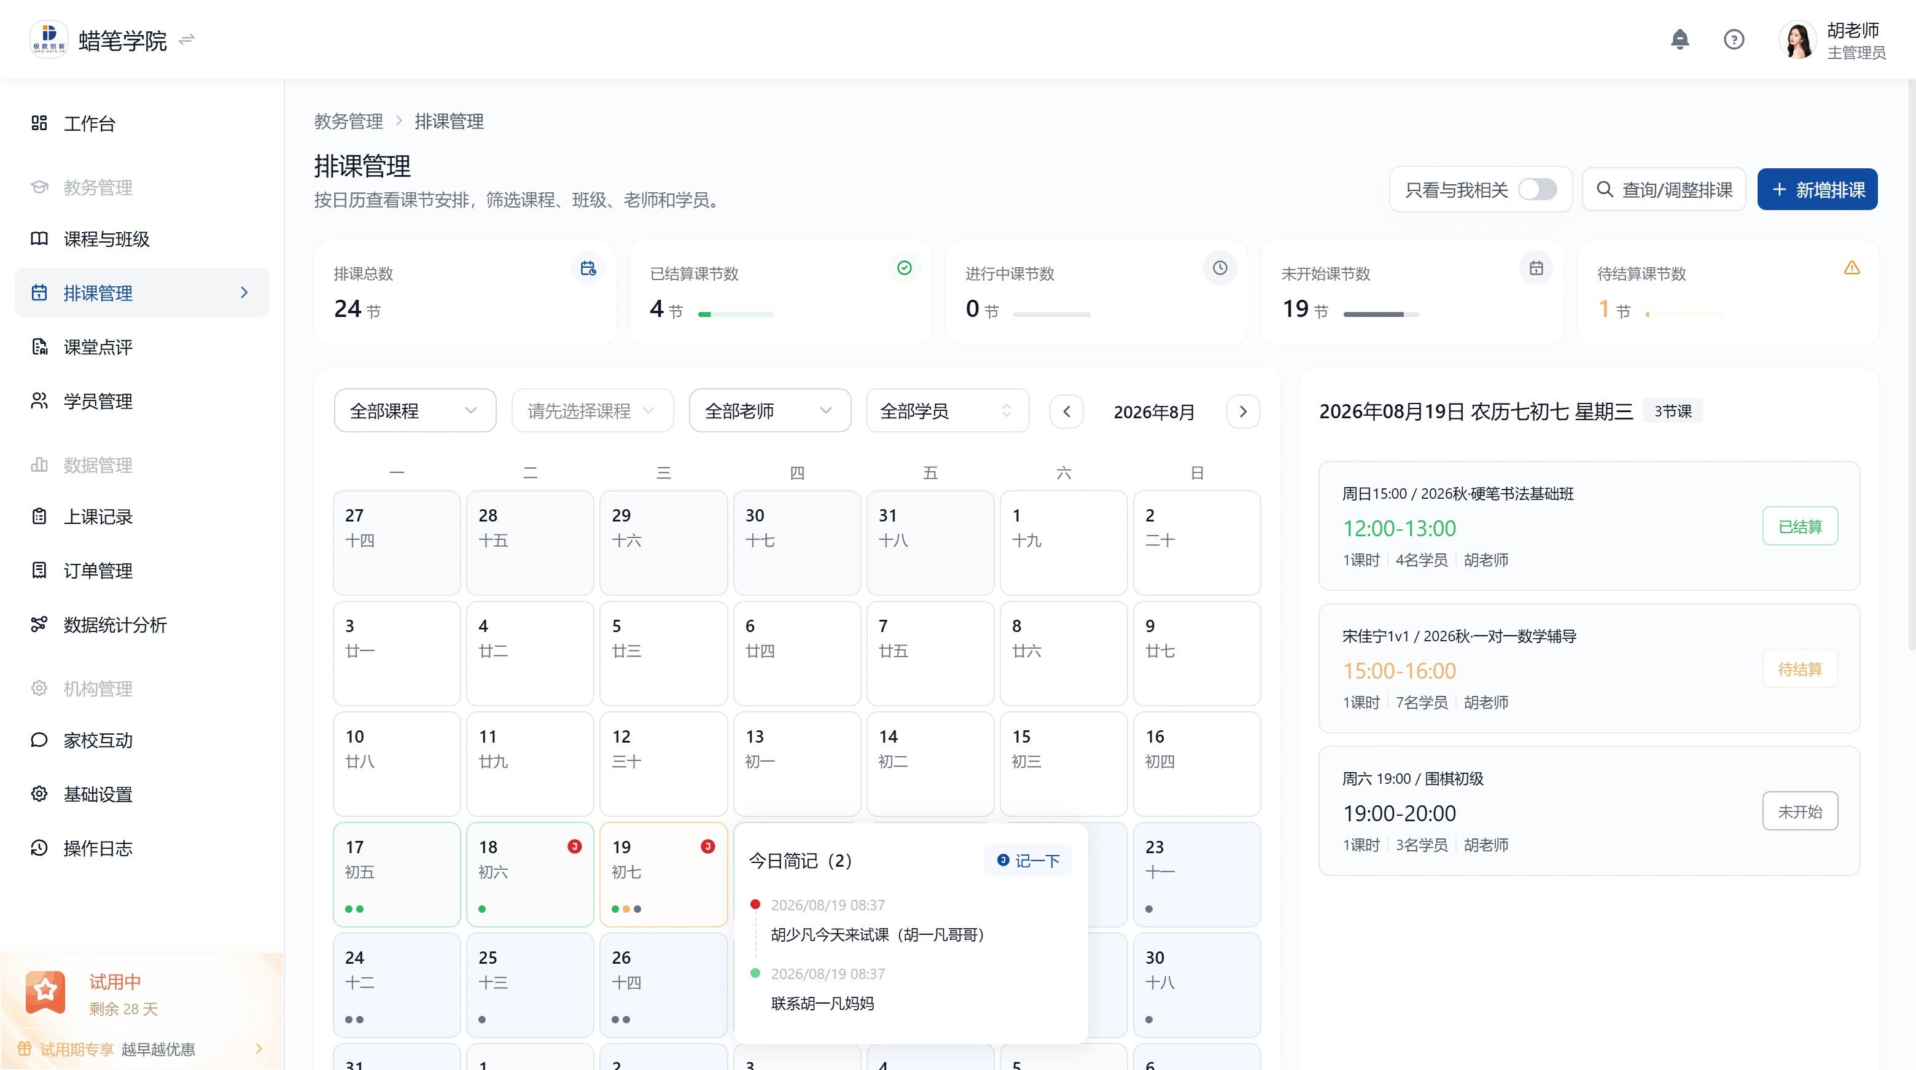
Task: Open 工作台 in the sidebar
Action: click(141, 123)
